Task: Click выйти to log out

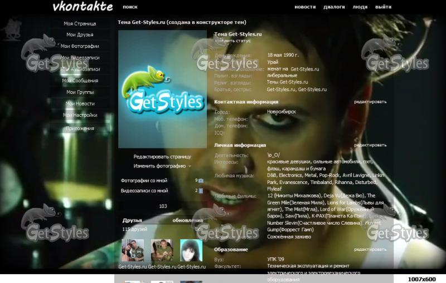Action: 383,7
